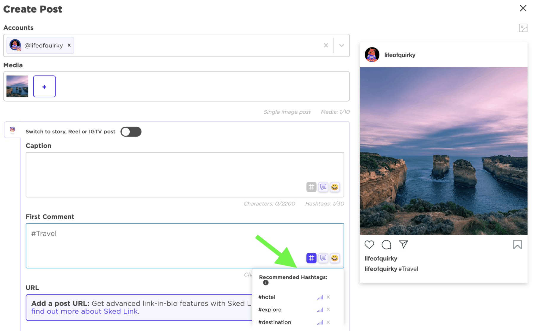Remove the @lifeofquirky account tag
The image size is (534, 331).
pyautogui.click(x=69, y=45)
